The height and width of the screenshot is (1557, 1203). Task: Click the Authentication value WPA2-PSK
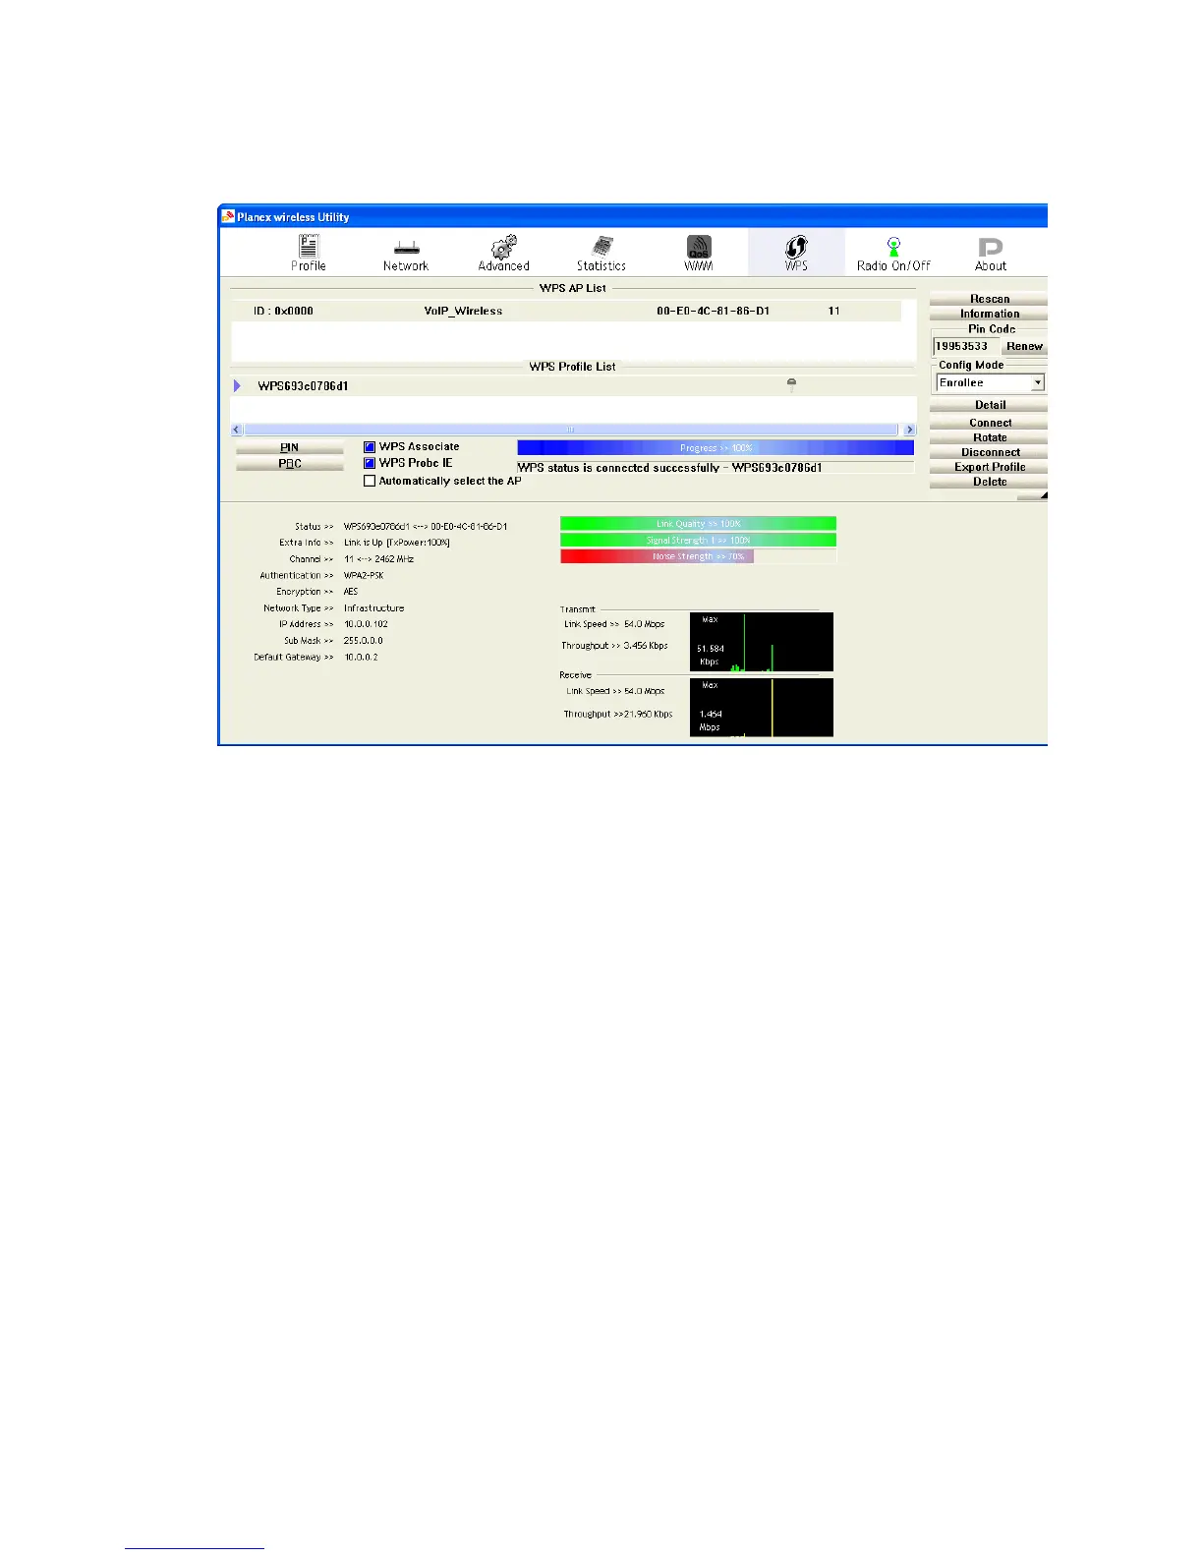point(364,576)
